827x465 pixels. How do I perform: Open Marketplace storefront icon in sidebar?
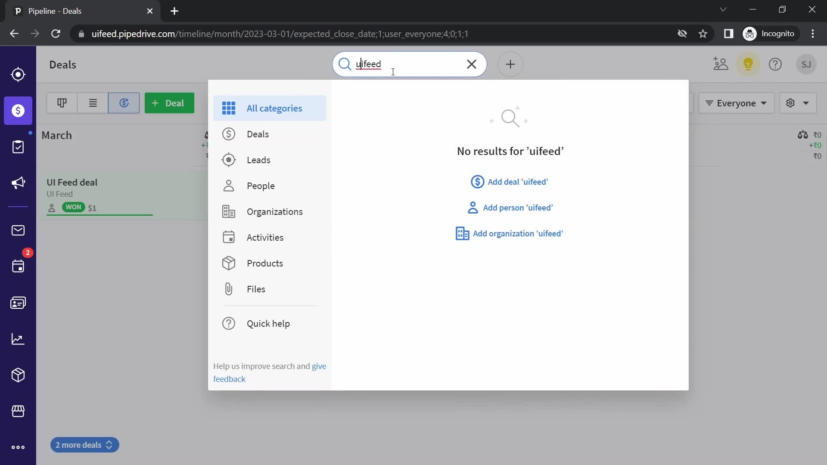pyautogui.click(x=18, y=411)
